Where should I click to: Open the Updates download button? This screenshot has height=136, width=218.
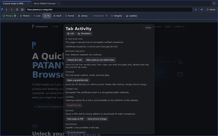coord(132,16)
